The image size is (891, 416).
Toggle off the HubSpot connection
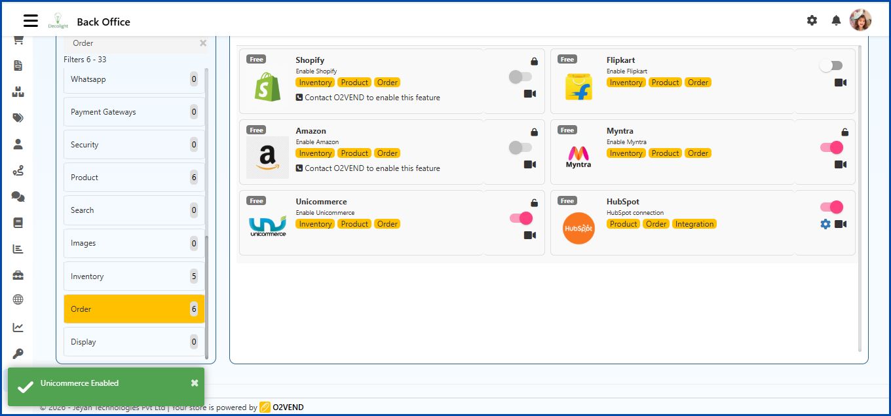pyautogui.click(x=831, y=206)
